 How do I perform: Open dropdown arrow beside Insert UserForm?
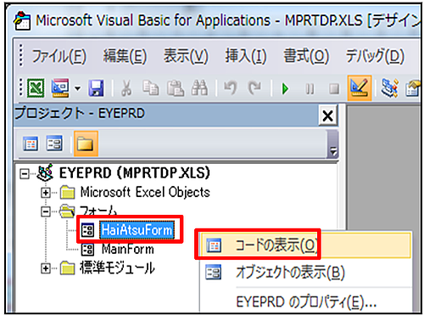pos(78,88)
